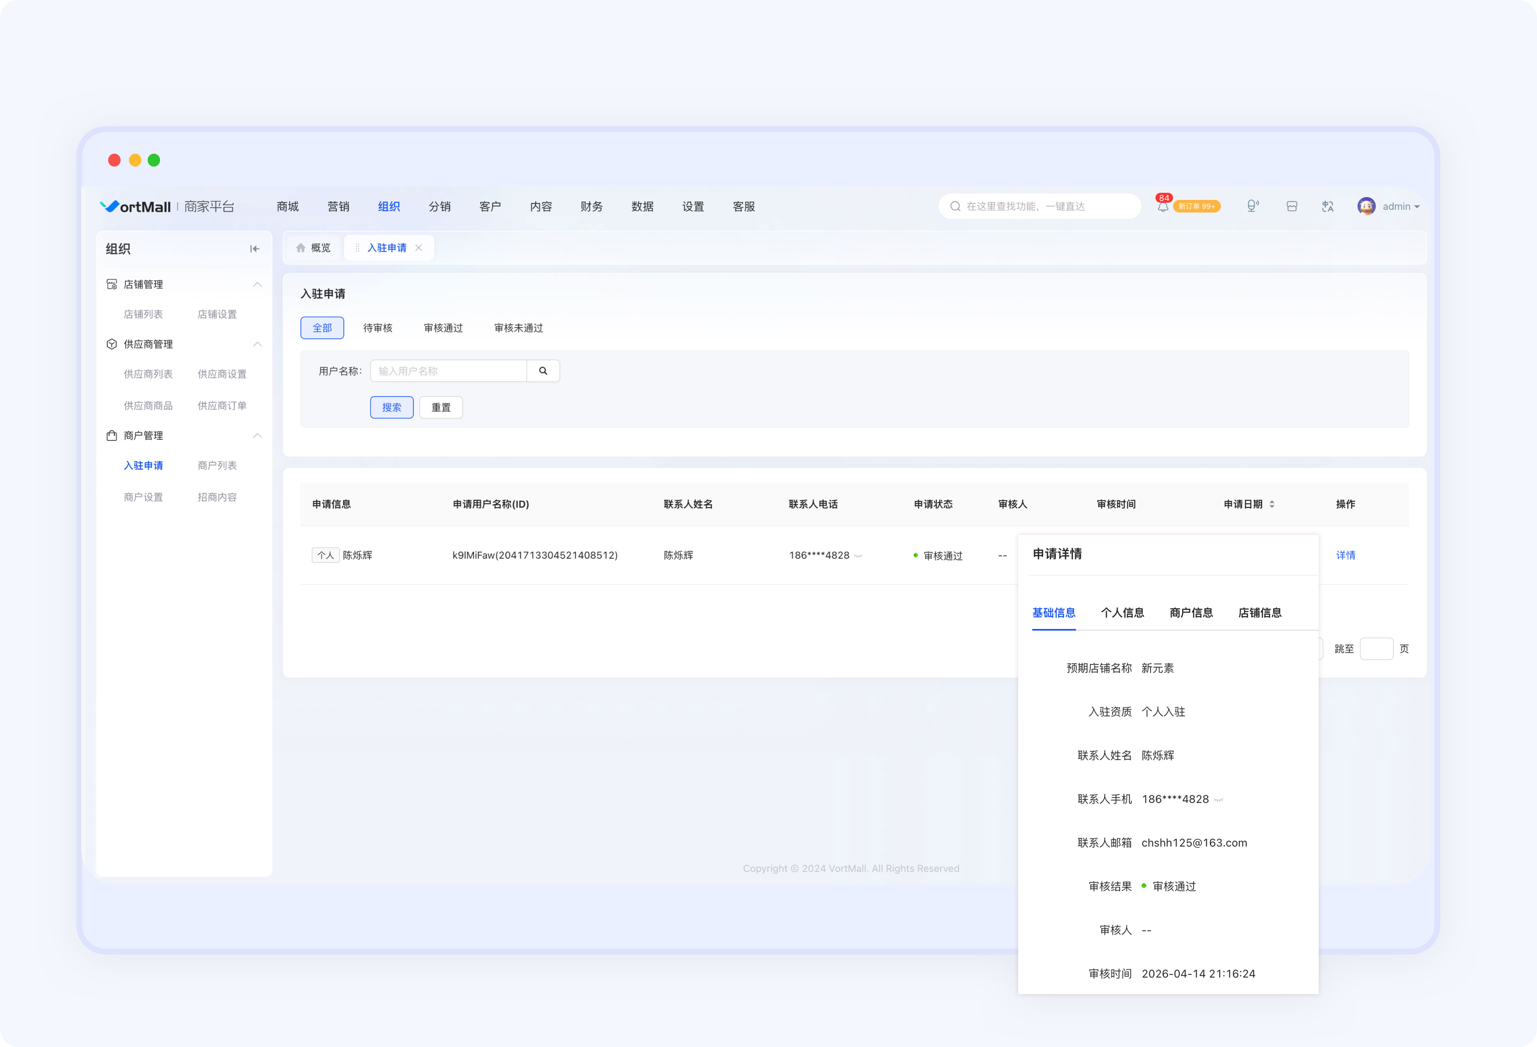1537x1047 pixels.
Task: Collapse the 组织 sidebar panel
Action: tap(255, 248)
